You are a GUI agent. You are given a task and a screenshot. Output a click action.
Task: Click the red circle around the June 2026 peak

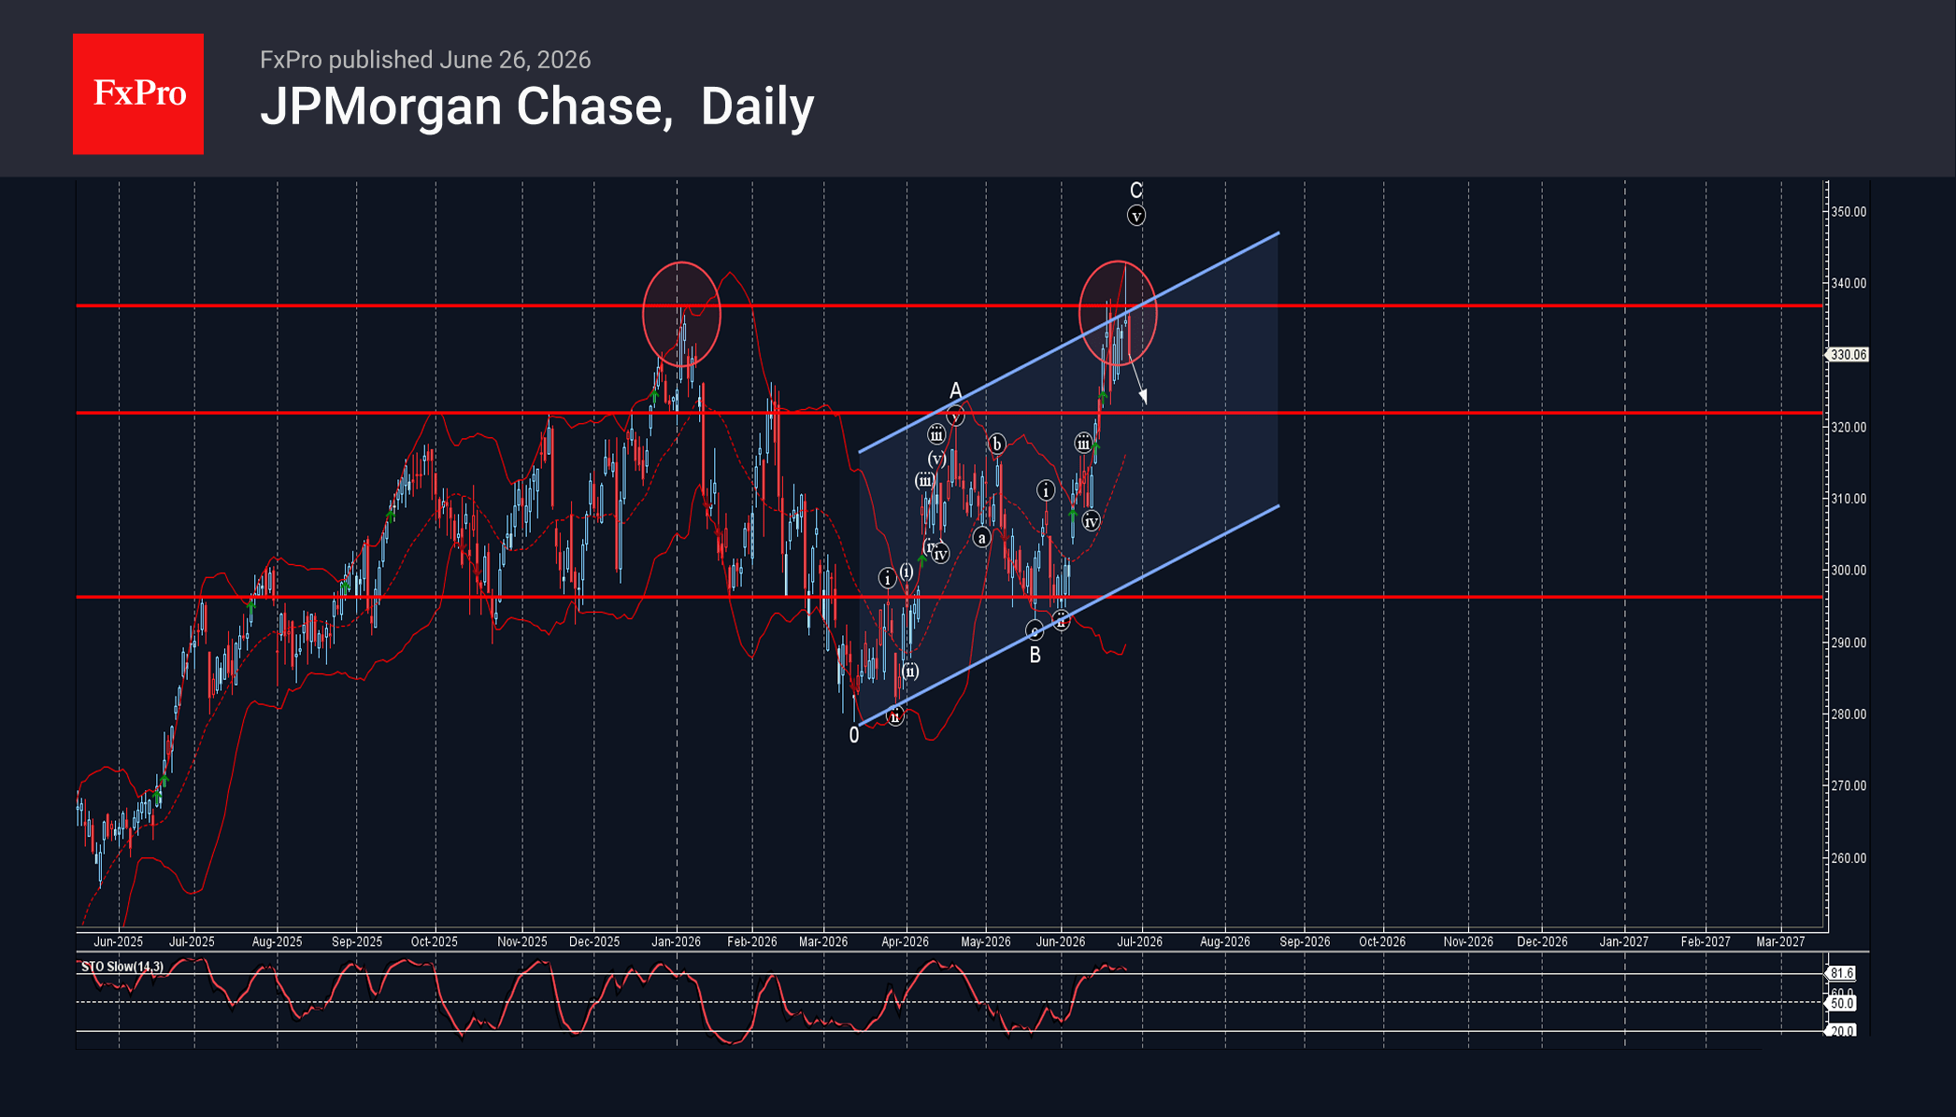tap(1118, 314)
